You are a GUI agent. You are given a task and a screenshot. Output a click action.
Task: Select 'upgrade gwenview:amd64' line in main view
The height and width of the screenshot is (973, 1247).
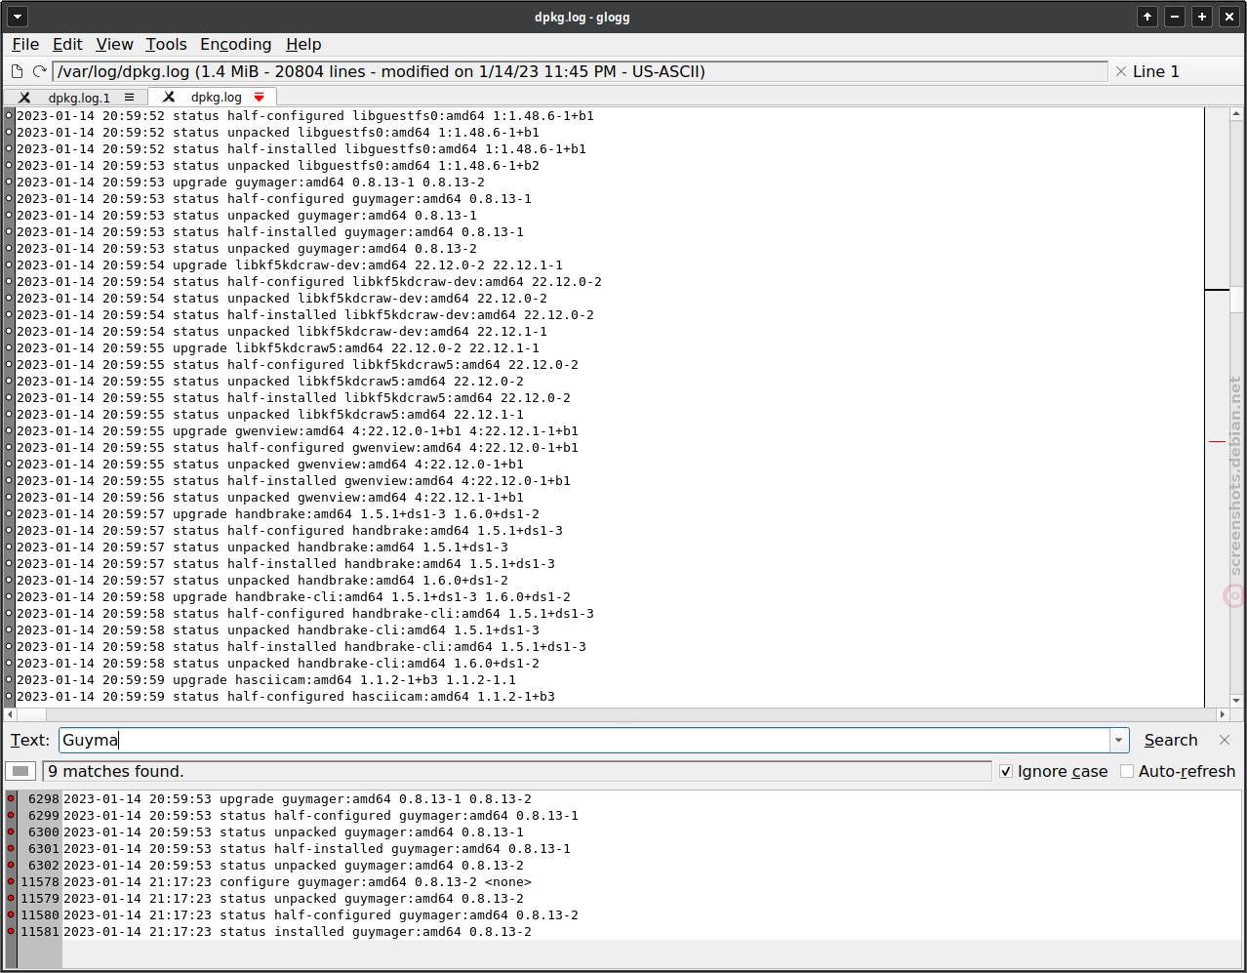pos(298,430)
